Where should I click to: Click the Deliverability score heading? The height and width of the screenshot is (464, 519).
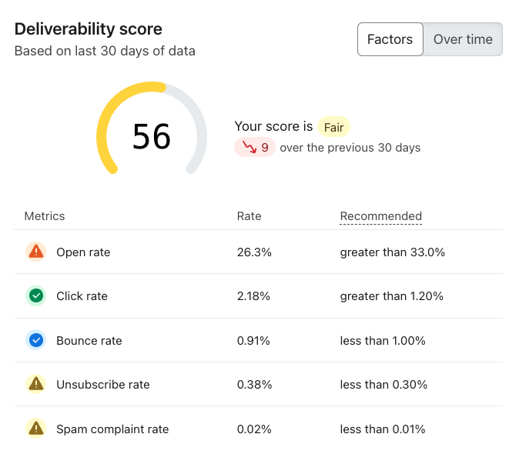tap(89, 29)
